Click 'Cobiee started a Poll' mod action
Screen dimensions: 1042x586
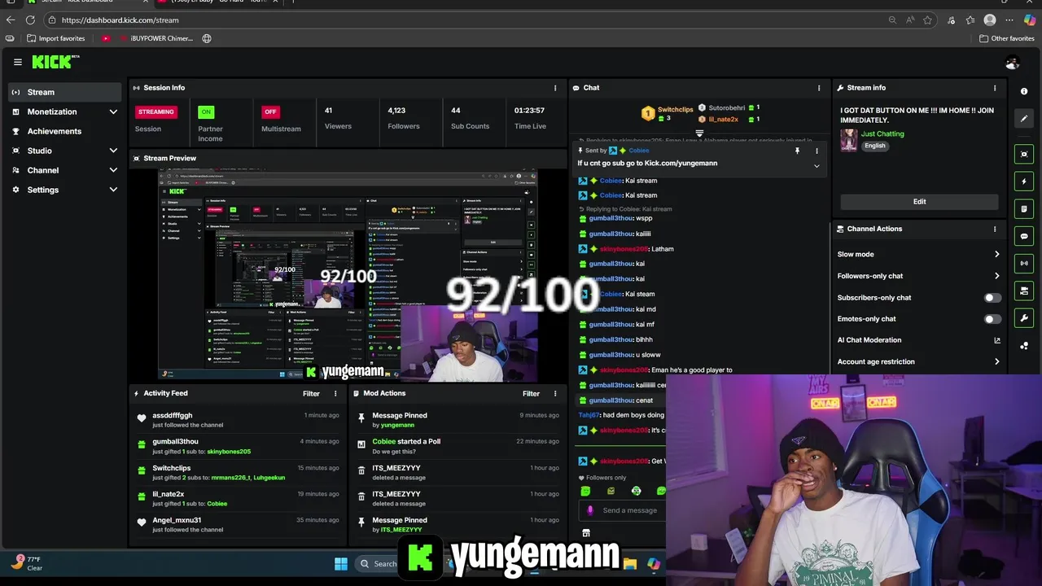458,446
